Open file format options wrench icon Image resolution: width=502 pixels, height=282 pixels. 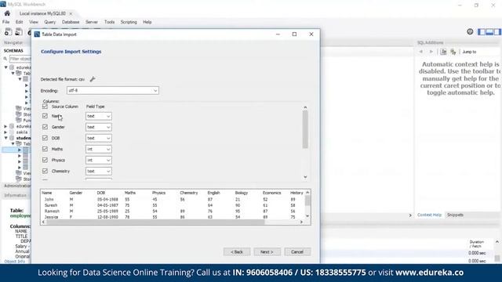pyautogui.click(x=93, y=79)
